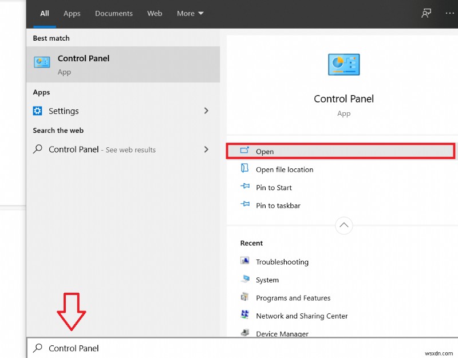Screen dimensions: 458x358
Task: Switch to the Documents tab
Action: pos(113,13)
